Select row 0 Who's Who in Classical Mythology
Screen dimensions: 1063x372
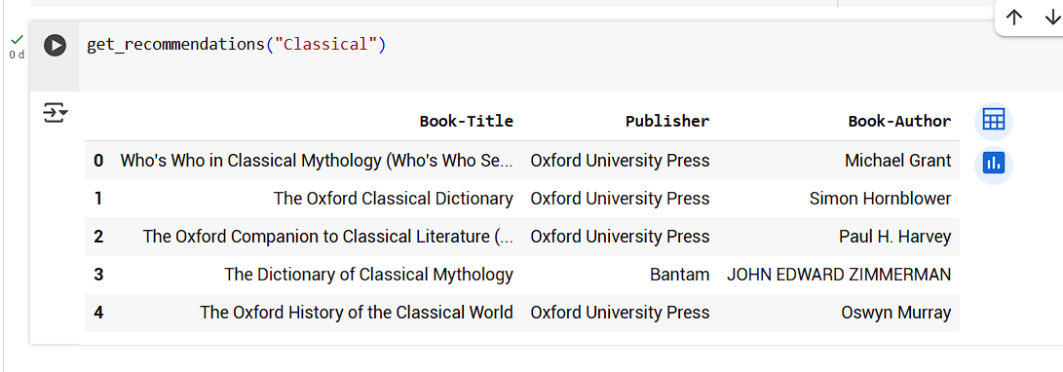click(522, 161)
